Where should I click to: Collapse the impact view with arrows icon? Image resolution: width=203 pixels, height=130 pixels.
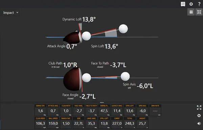tap(199, 12)
